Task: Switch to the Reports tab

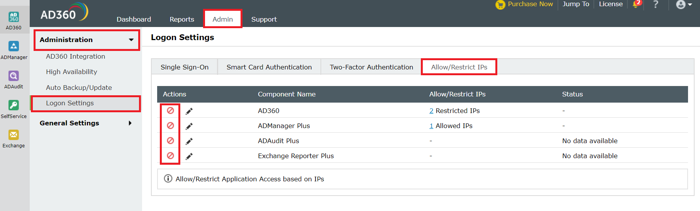Action: (182, 19)
